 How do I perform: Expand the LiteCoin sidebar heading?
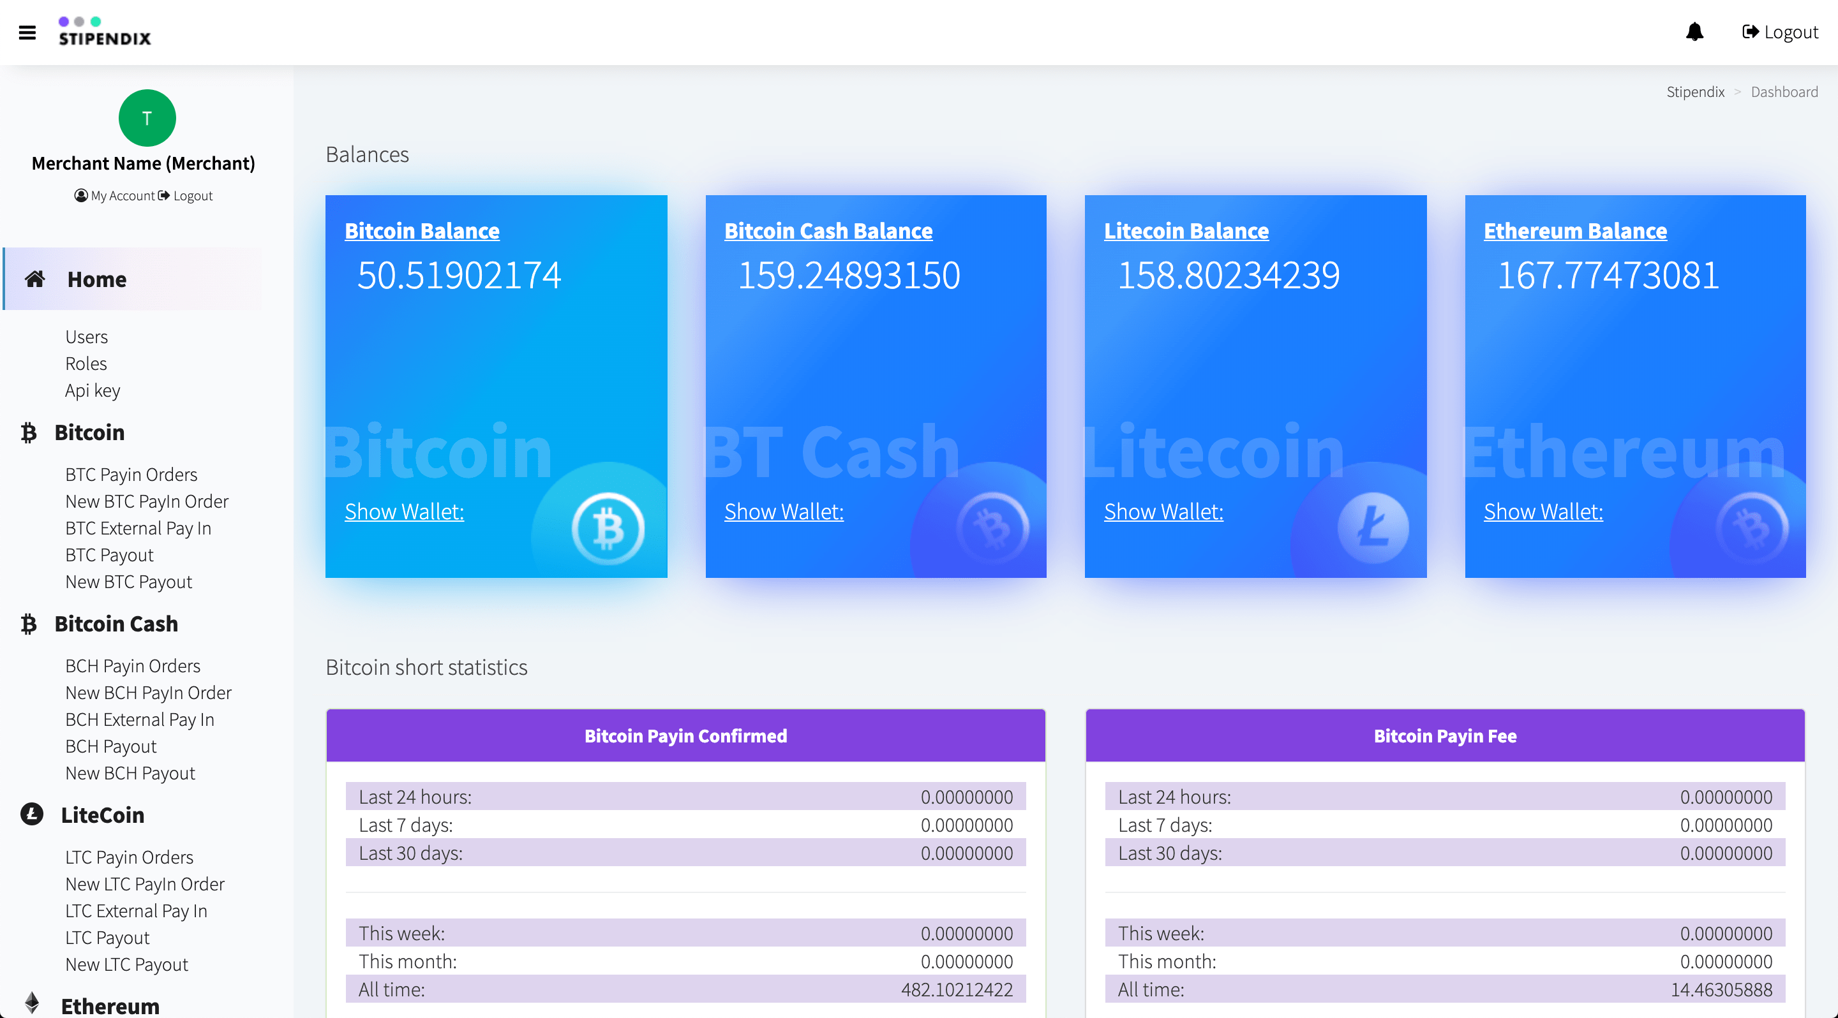click(103, 815)
